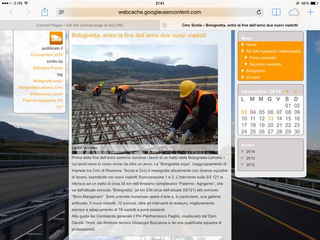Reload the page with refresh icon
This screenshot has width=320, height=240.
coord(259,12)
